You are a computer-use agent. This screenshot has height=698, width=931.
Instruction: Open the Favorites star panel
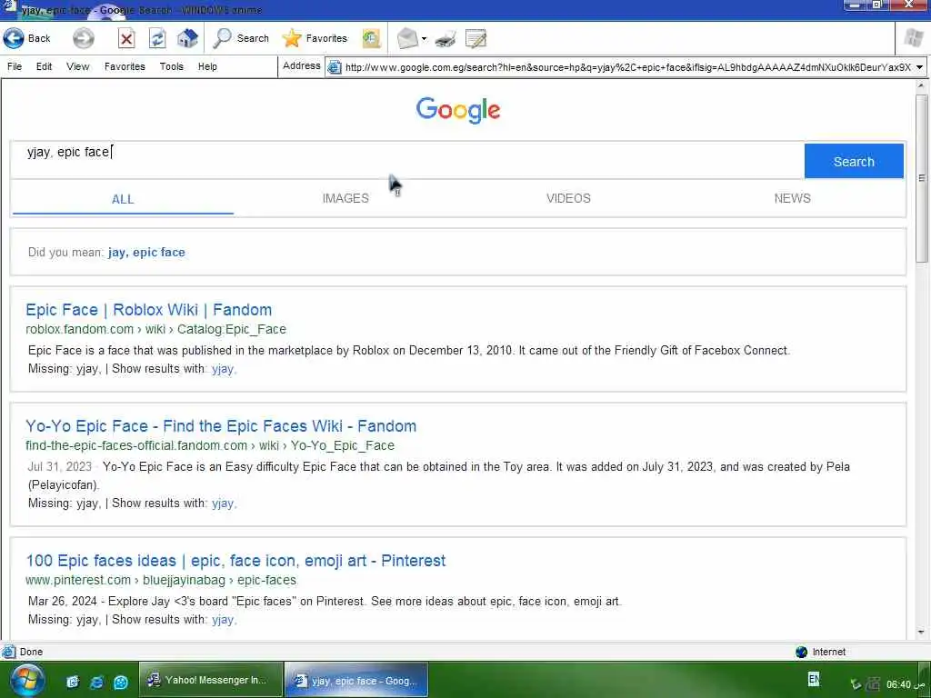coord(315,38)
